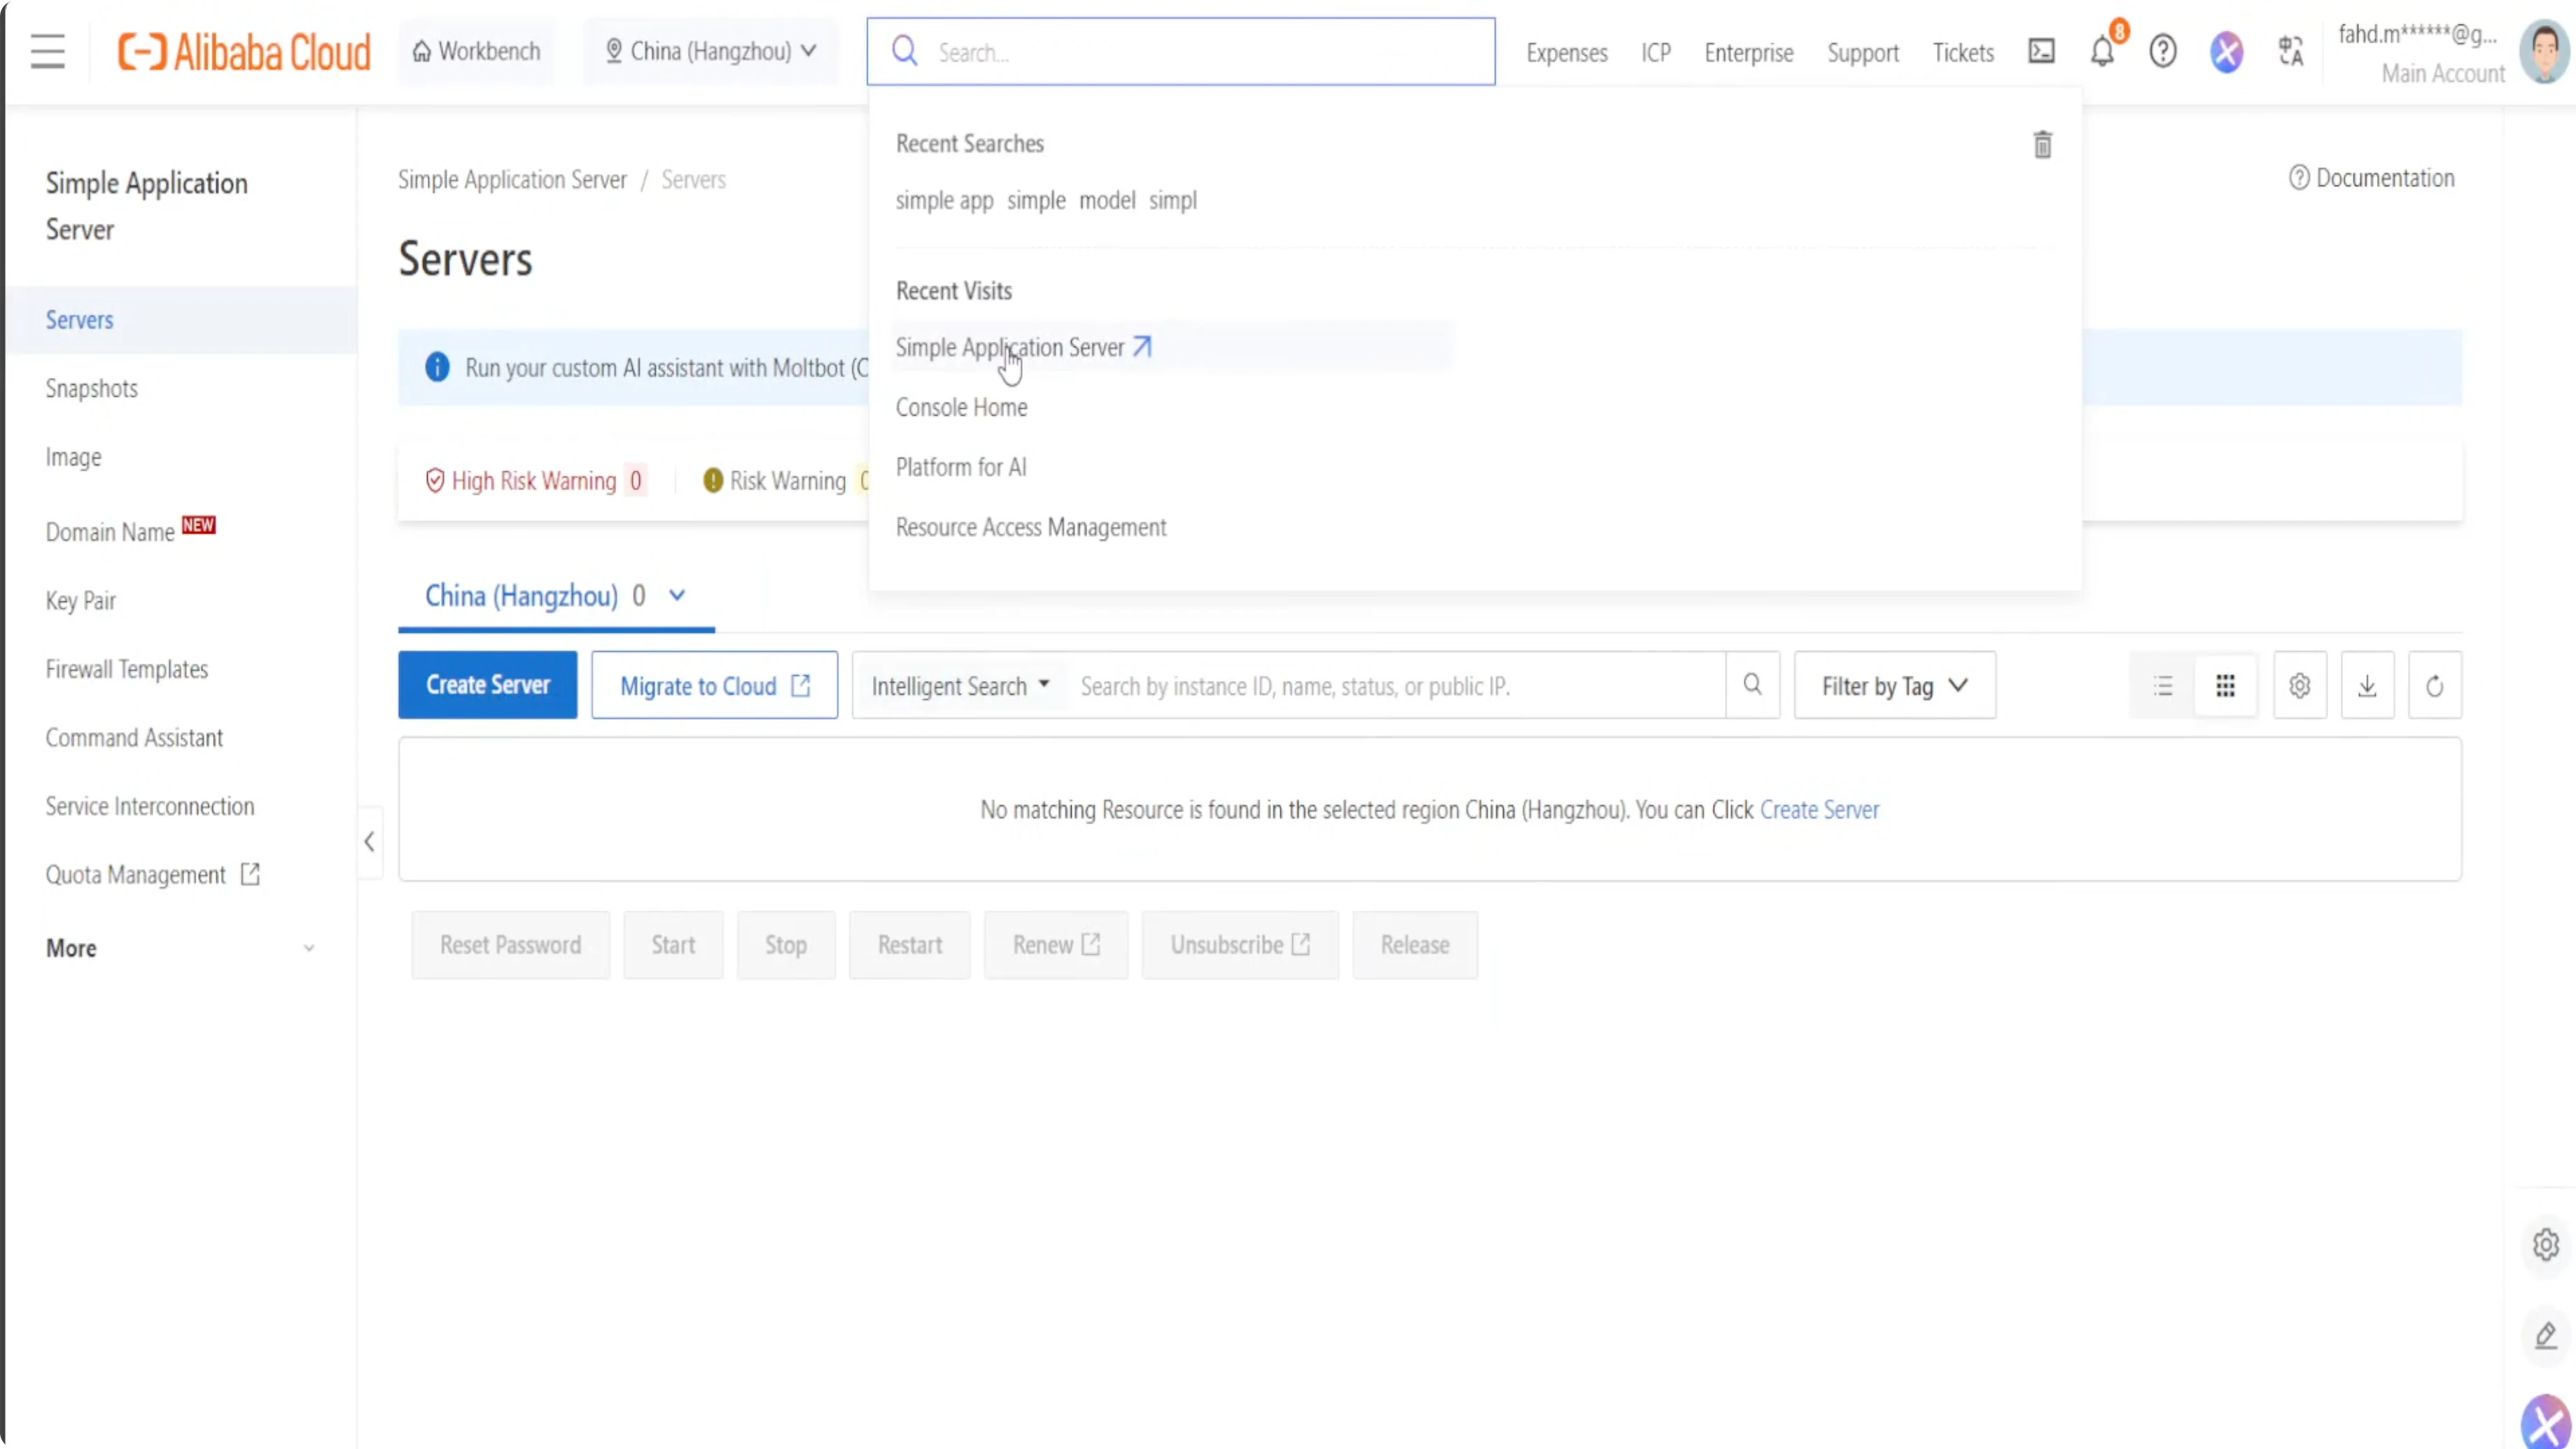Open table column settings gear
Screen dimensions: 2576x1449
click(x=2299, y=686)
